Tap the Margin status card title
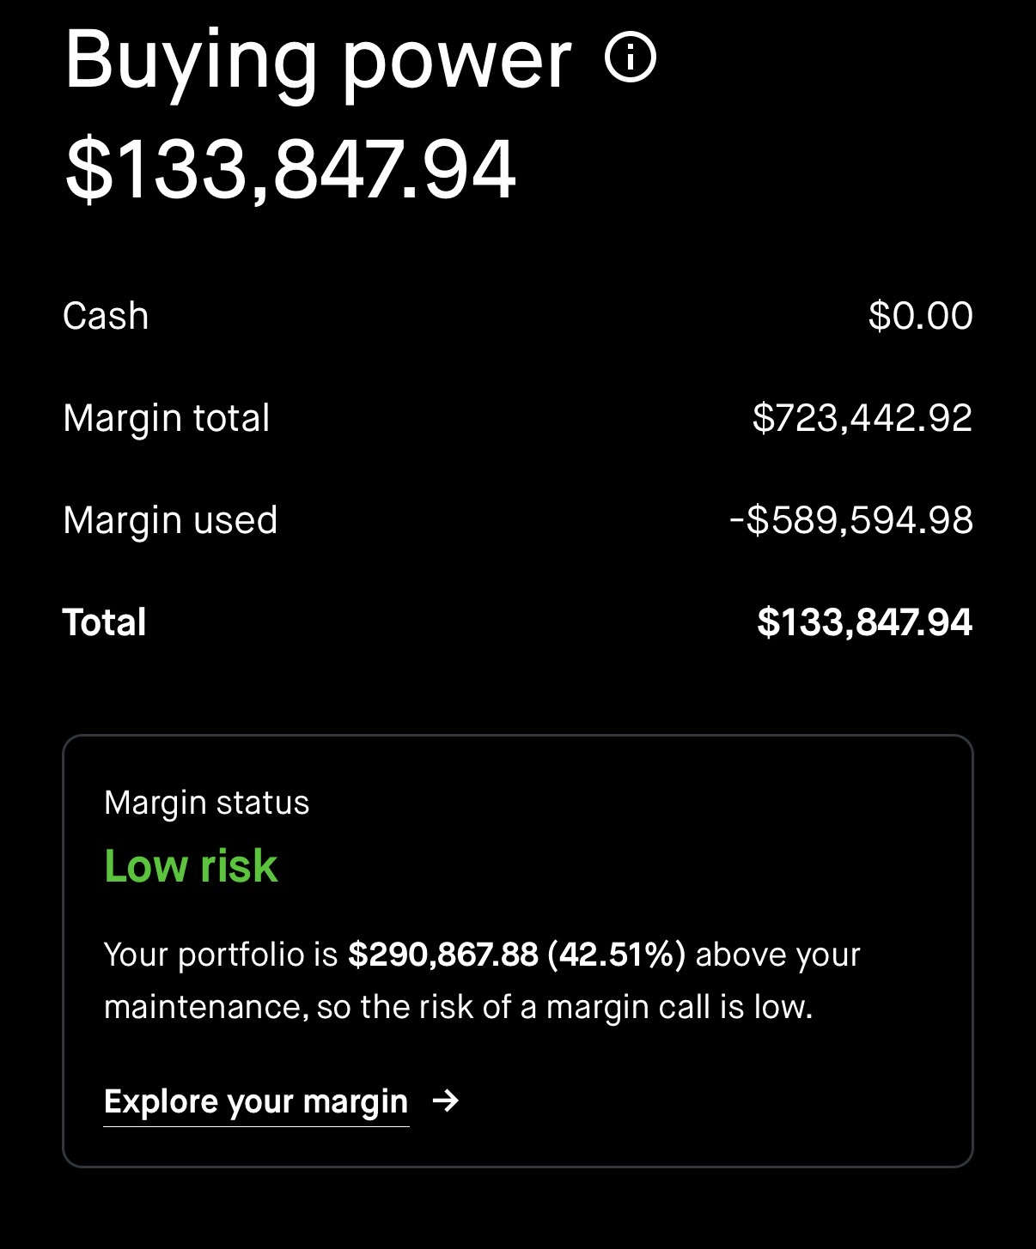 pyautogui.click(x=206, y=803)
